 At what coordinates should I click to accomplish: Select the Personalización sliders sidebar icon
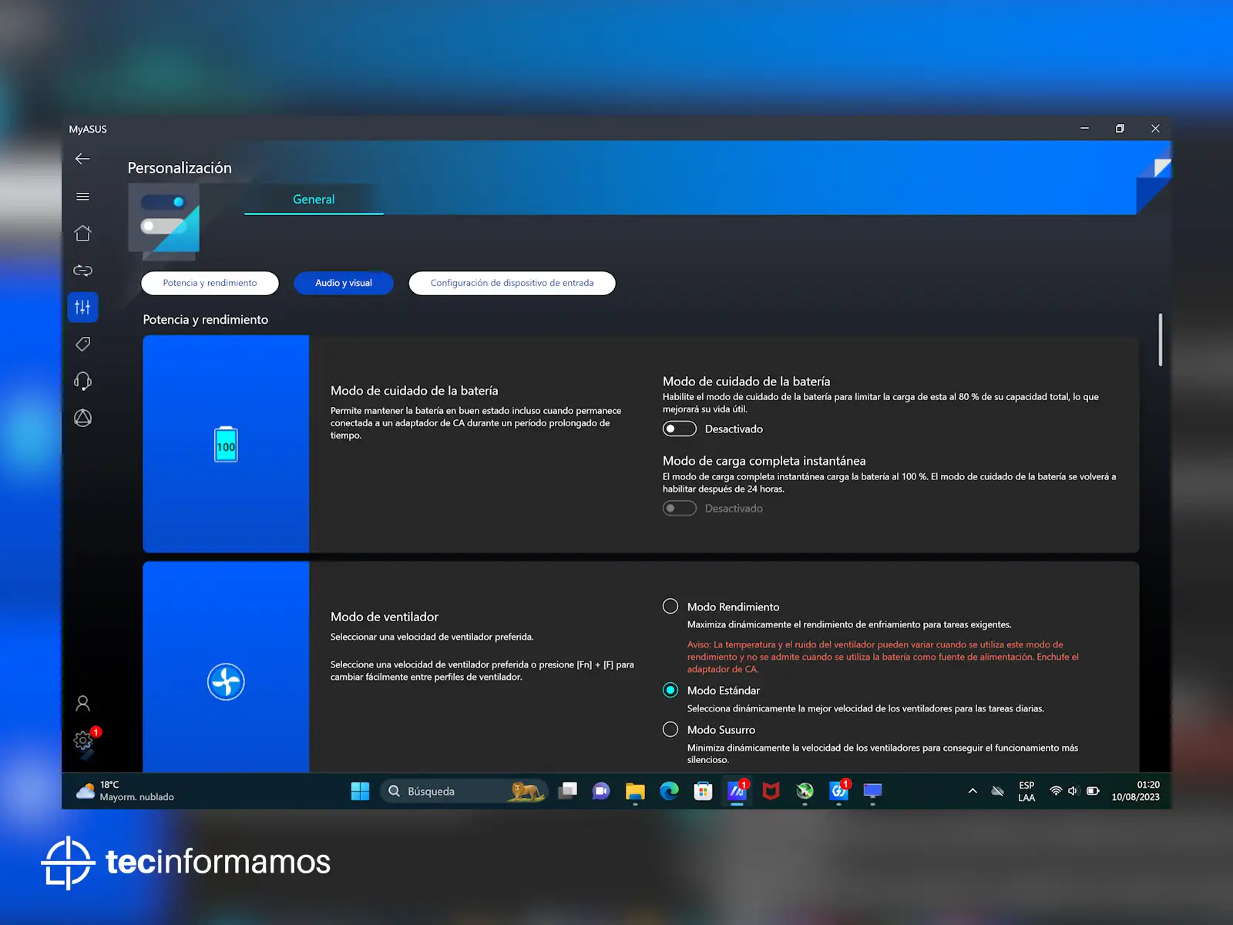click(x=82, y=308)
